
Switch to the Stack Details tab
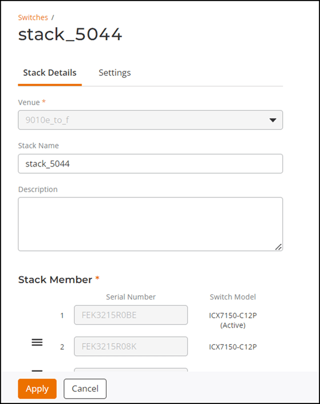point(50,73)
